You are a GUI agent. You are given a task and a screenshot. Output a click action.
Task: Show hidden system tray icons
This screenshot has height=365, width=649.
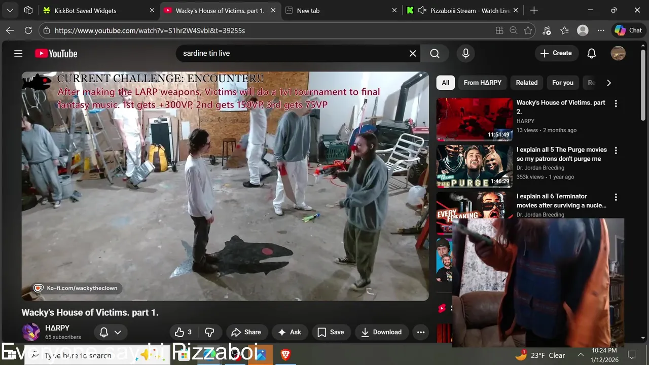click(x=581, y=355)
